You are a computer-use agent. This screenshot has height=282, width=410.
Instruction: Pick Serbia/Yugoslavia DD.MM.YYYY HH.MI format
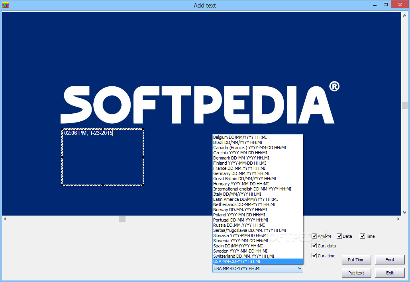coord(257,230)
